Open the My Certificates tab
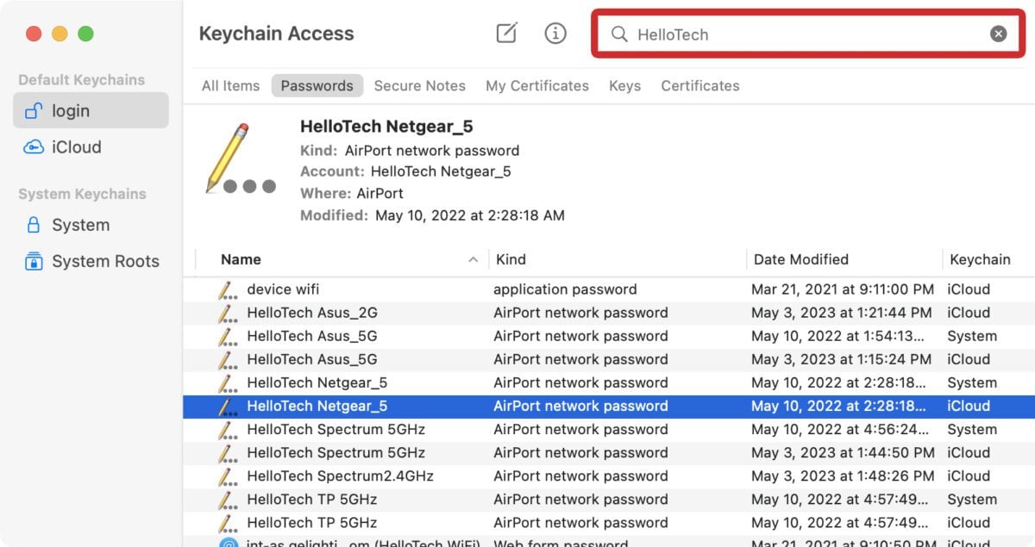The image size is (1035, 547). coord(536,86)
